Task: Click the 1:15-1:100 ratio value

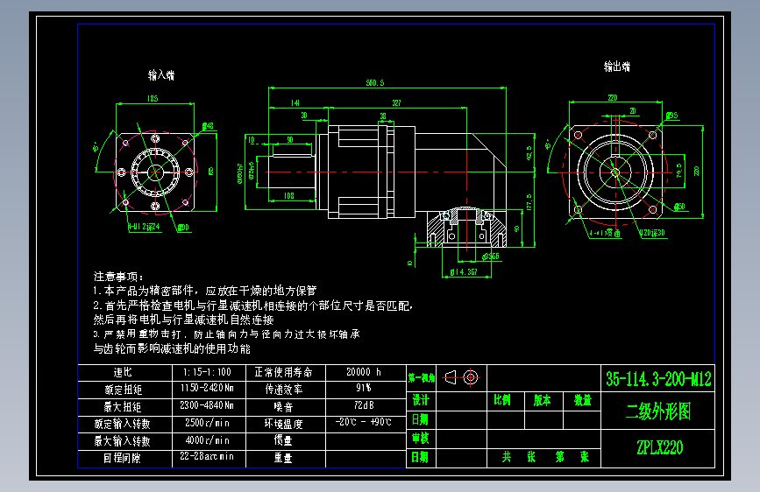Action: tap(209, 372)
